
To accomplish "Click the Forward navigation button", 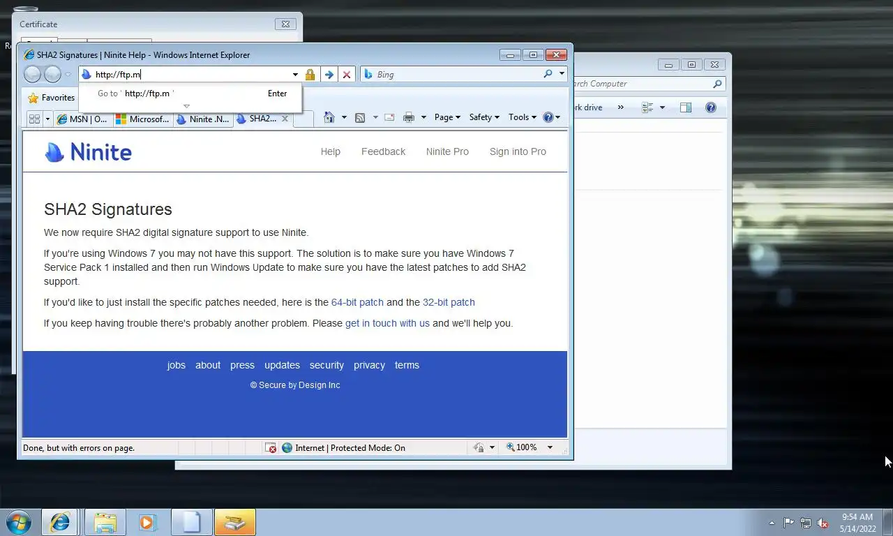I will coord(52,74).
